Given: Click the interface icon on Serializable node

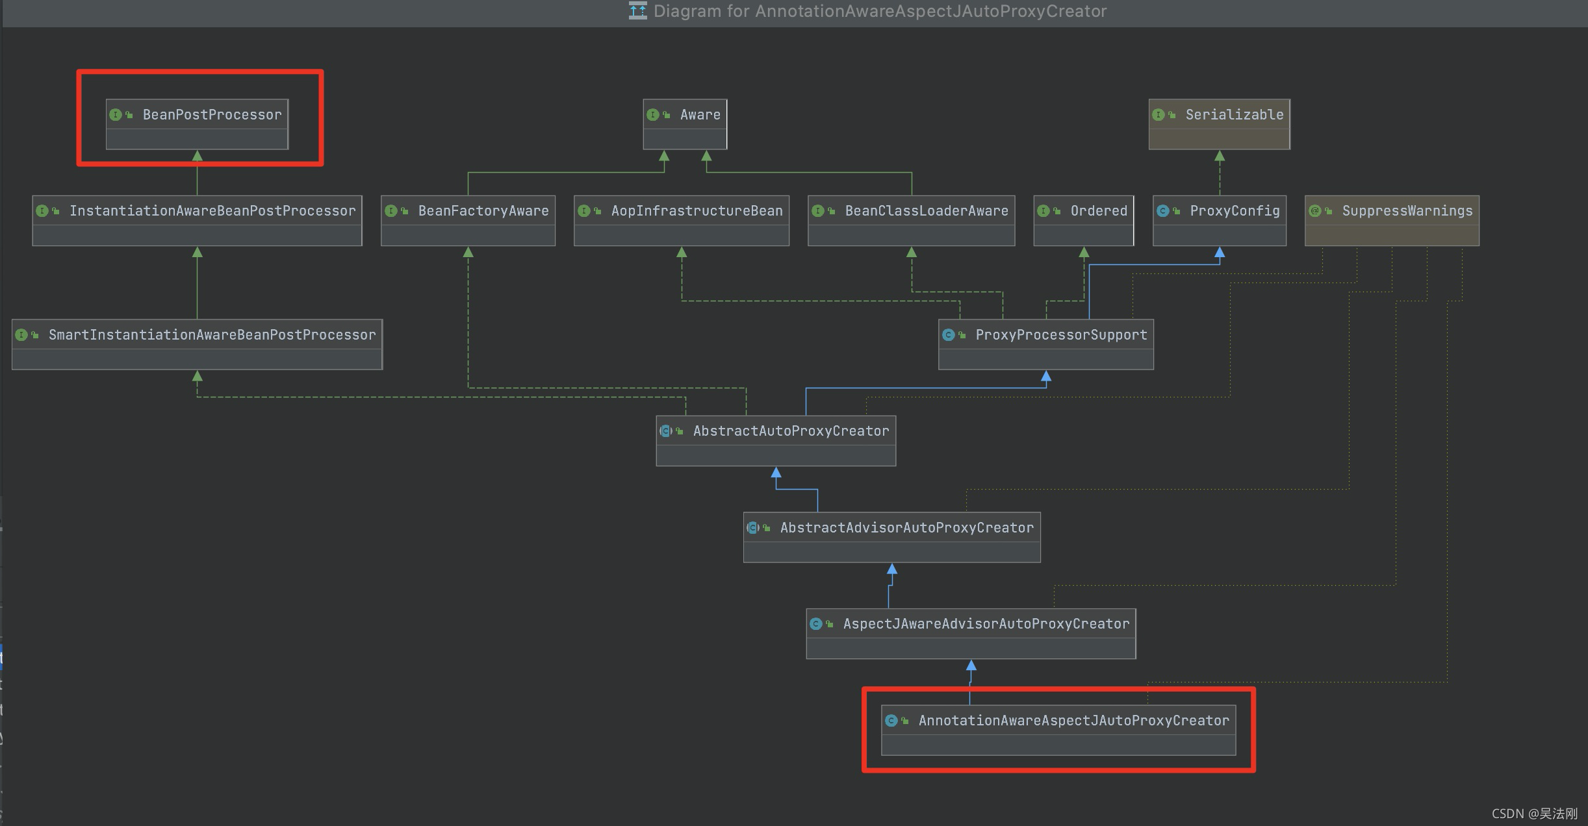Looking at the screenshot, I should pos(1159,115).
